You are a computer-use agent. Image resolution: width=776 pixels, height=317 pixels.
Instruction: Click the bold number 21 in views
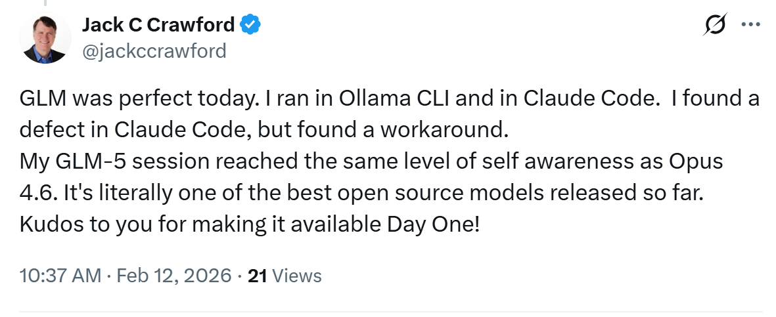point(257,276)
